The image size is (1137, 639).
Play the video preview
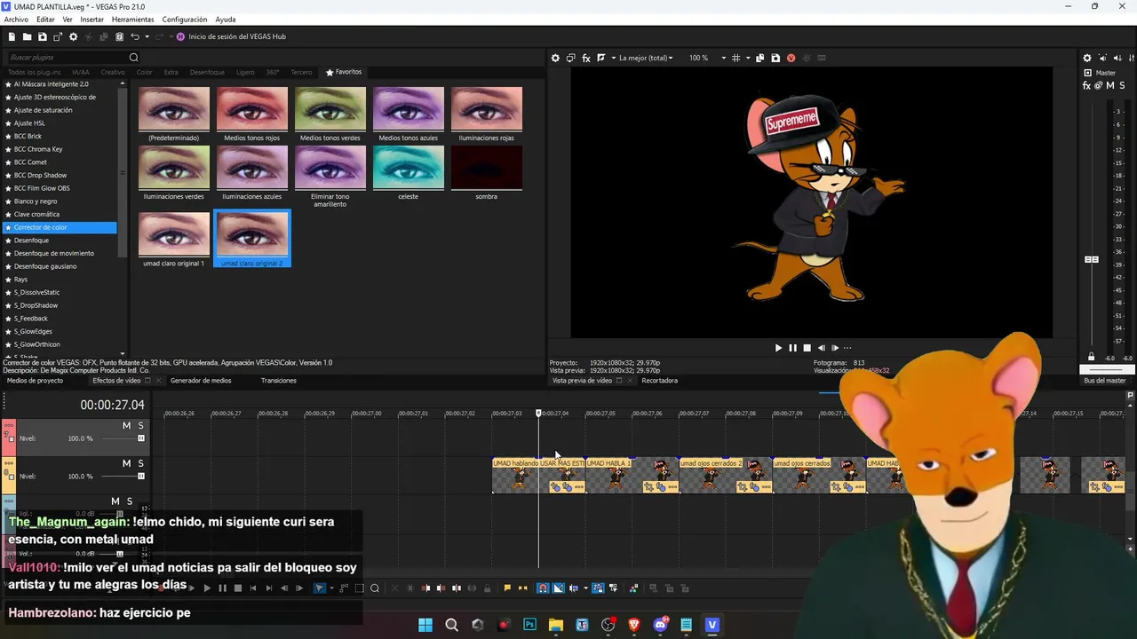pos(778,348)
